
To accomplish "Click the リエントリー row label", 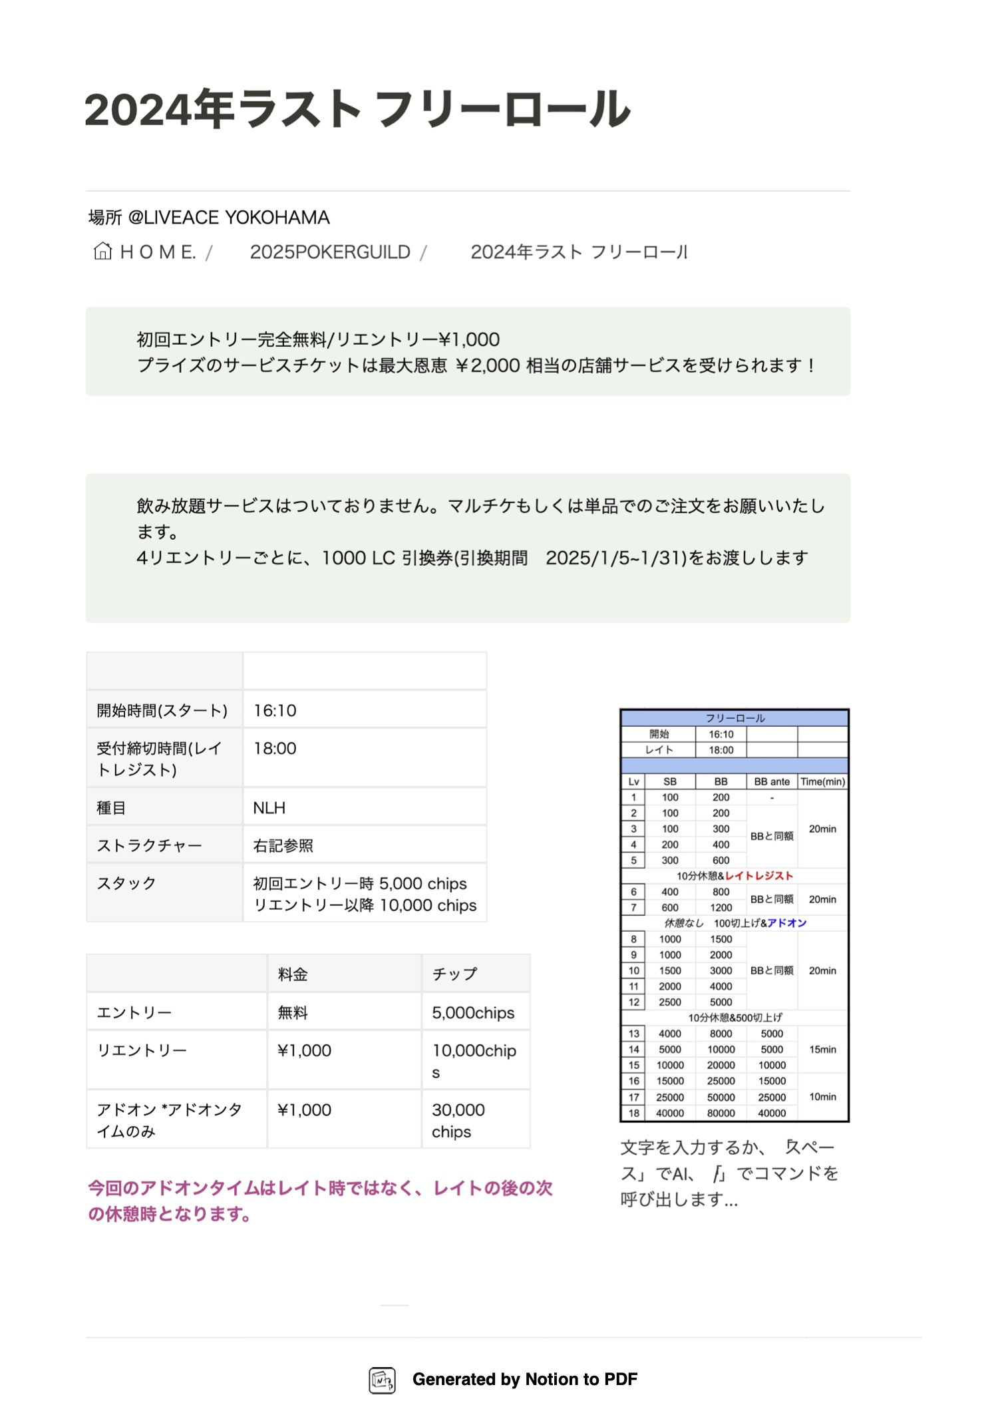I will (x=142, y=1050).
